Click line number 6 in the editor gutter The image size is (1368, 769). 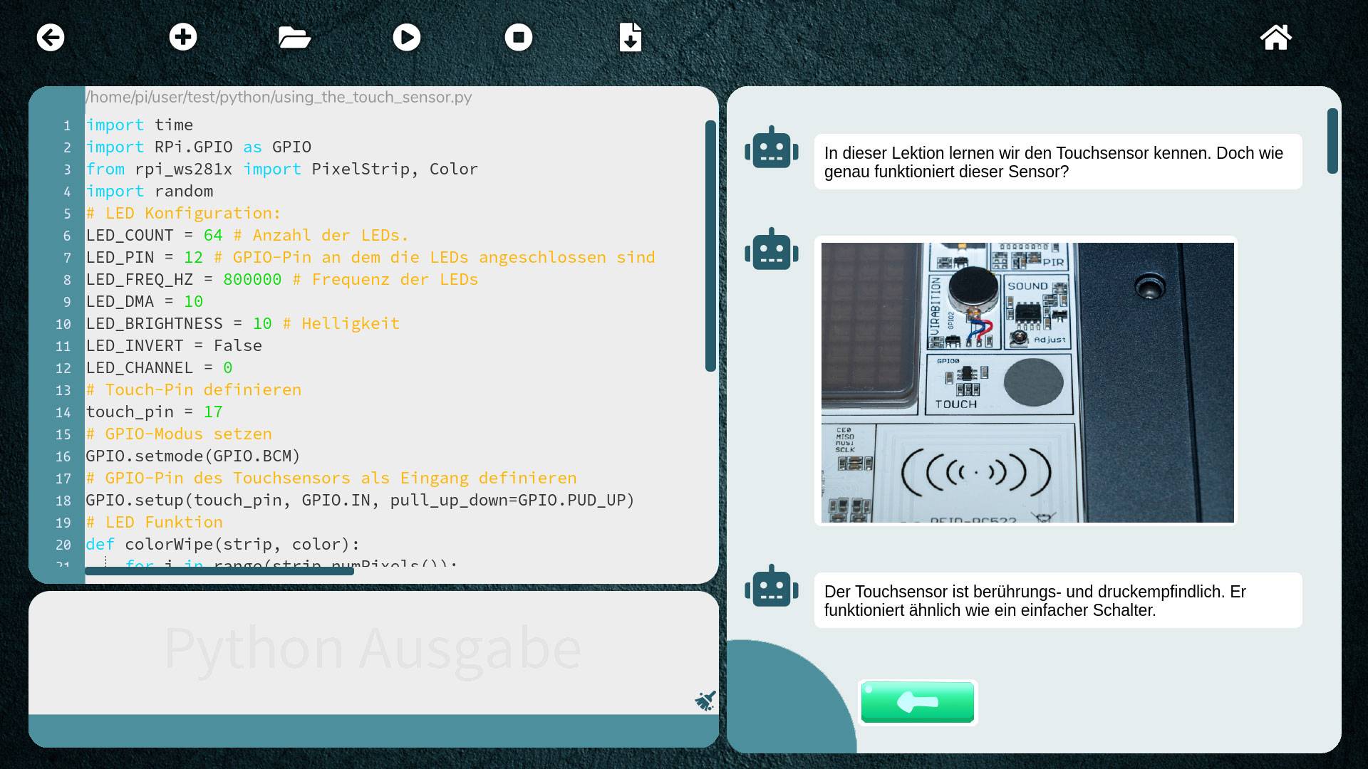click(66, 235)
